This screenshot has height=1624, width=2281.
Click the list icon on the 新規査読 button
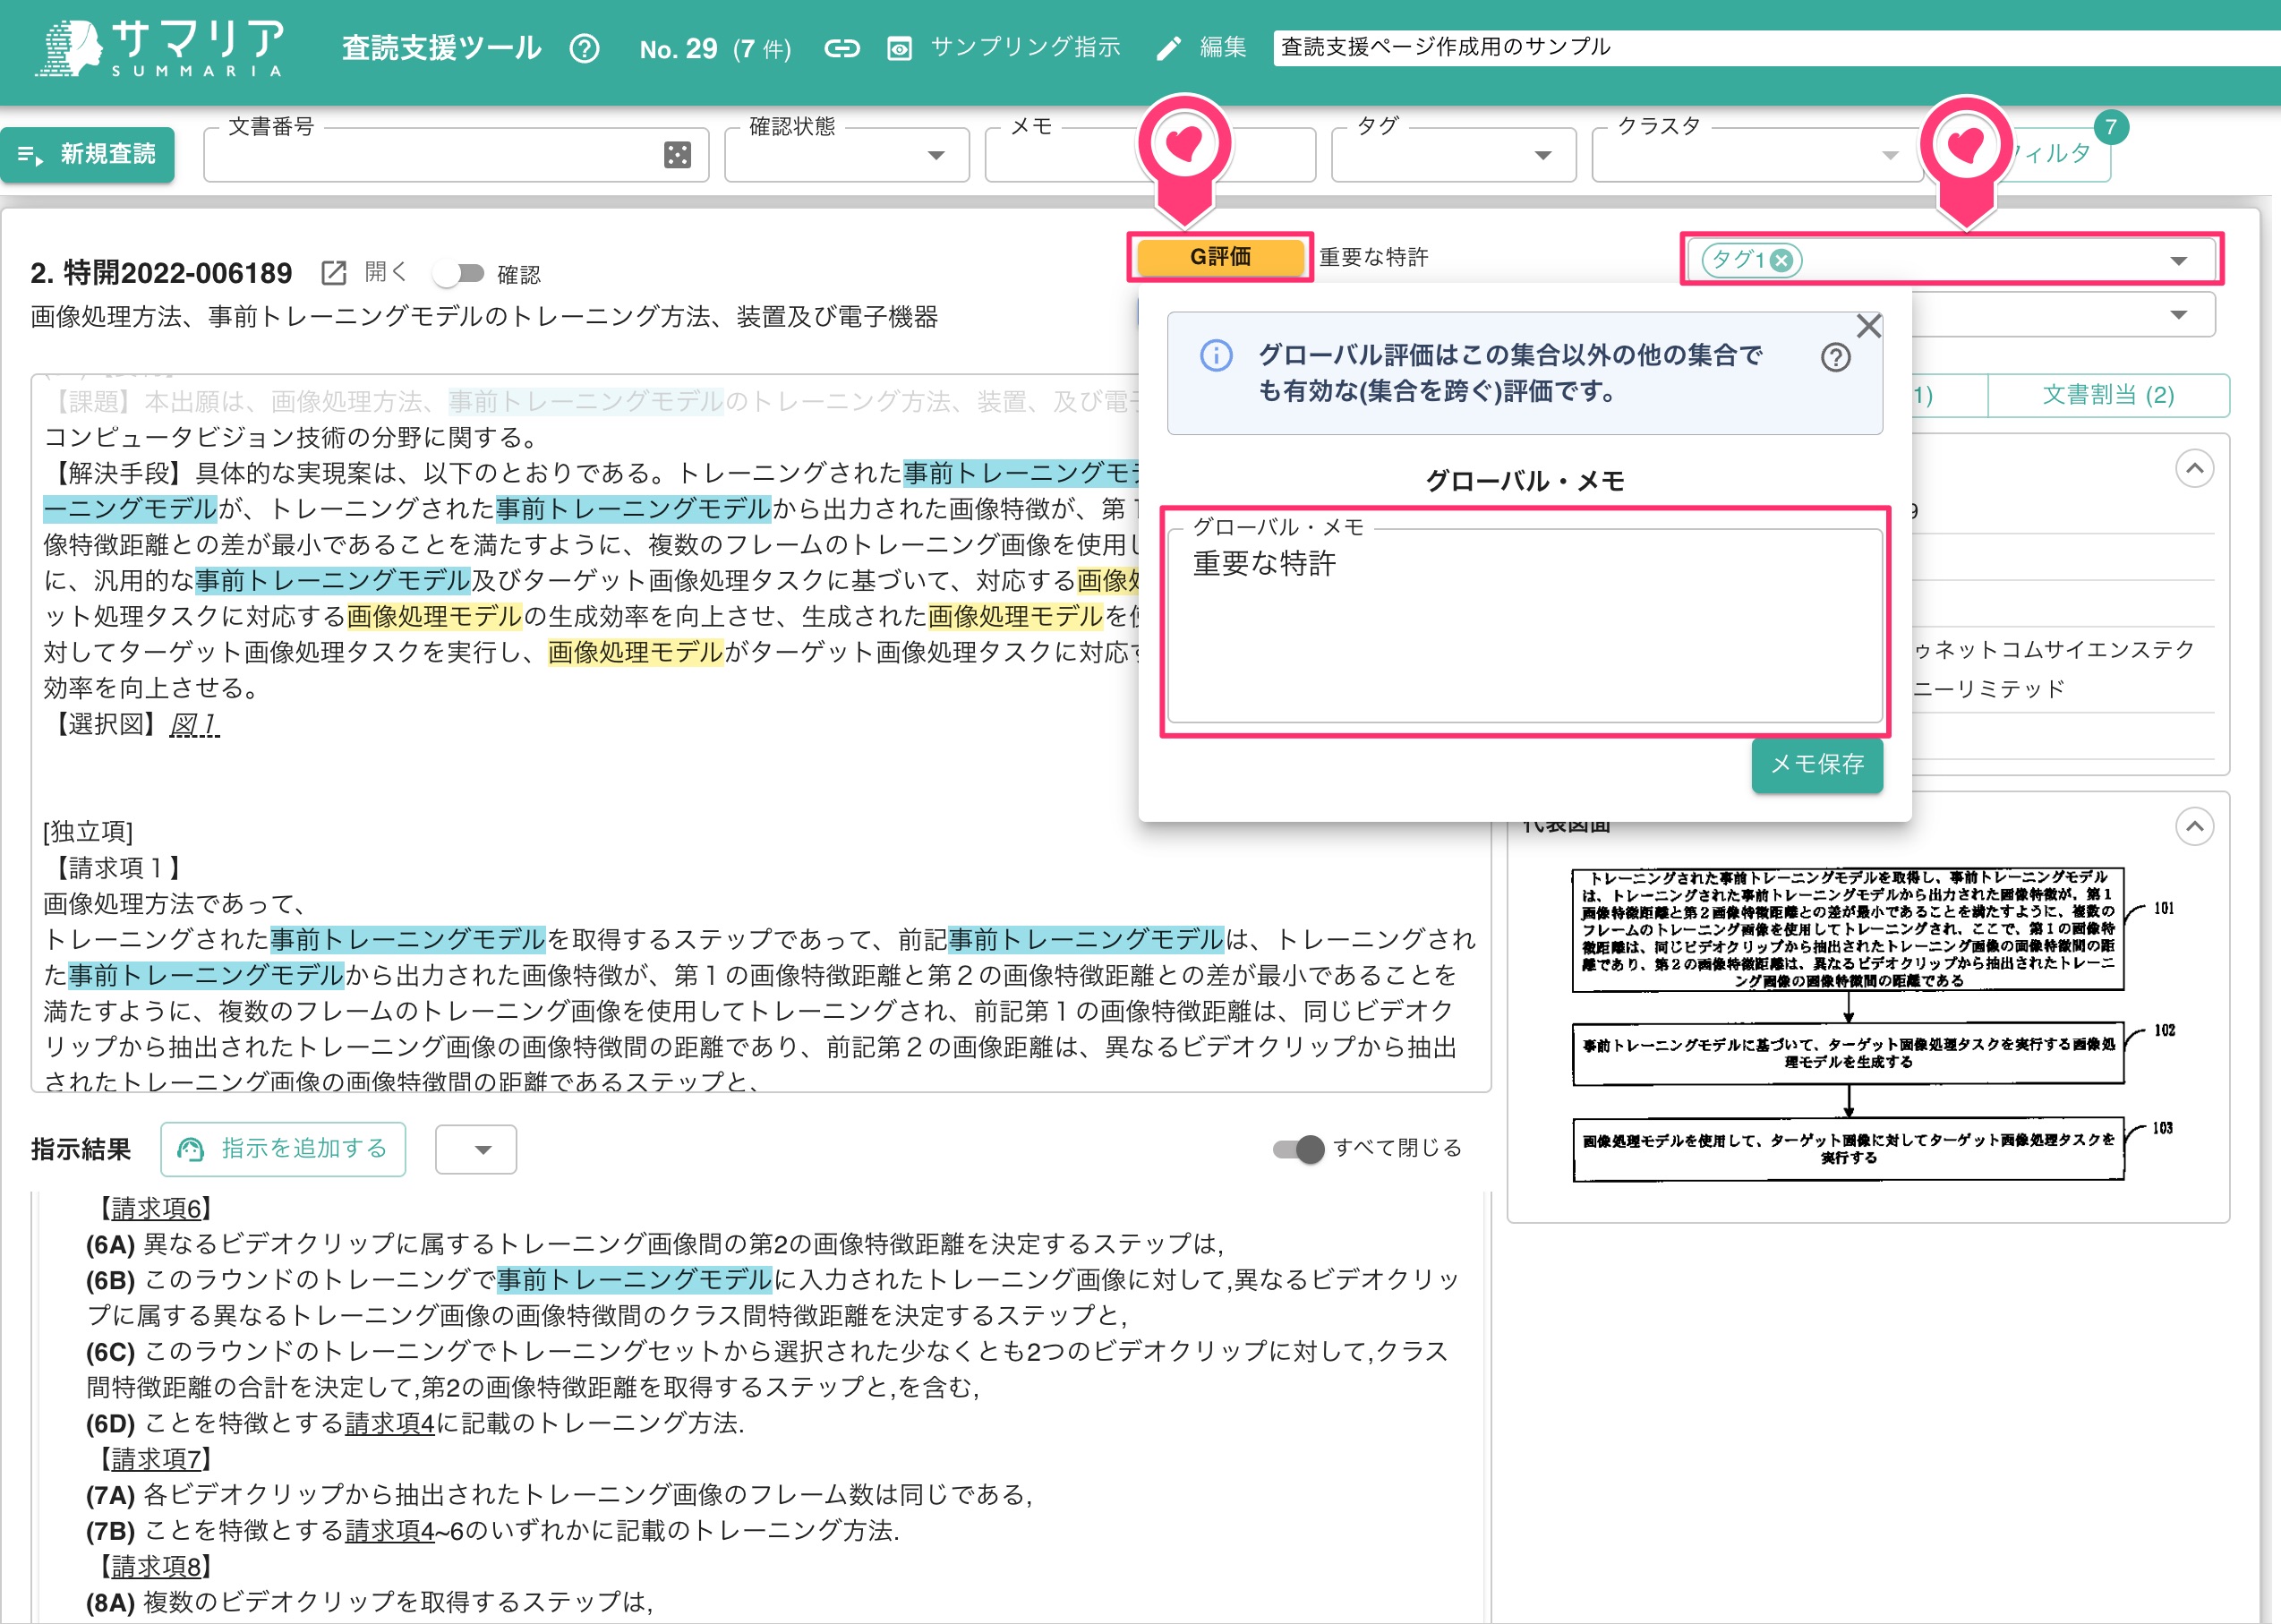tap(28, 155)
